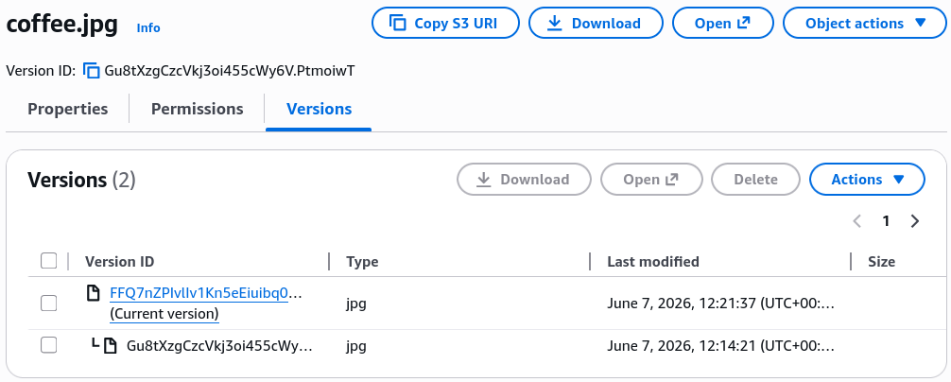Click the external link icon in top Open button

click(x=744, y=23)
